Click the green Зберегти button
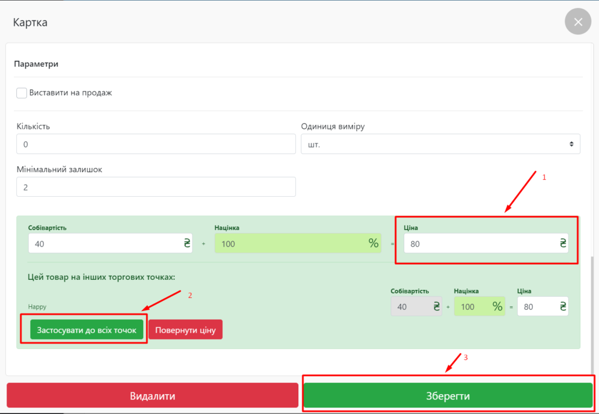This screenshot has width=599, height=414. [448, 396]
